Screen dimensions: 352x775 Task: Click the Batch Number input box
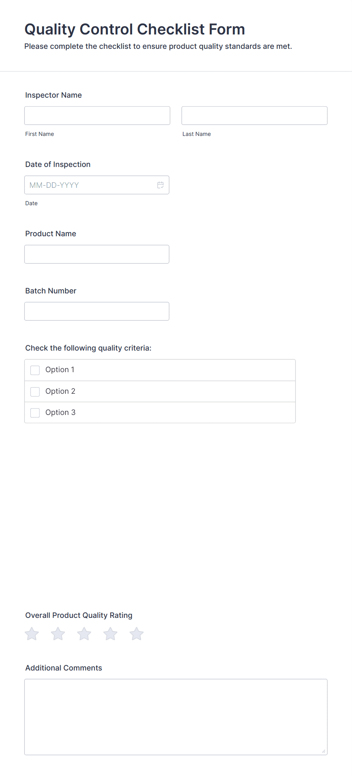(x=97, y=311)
